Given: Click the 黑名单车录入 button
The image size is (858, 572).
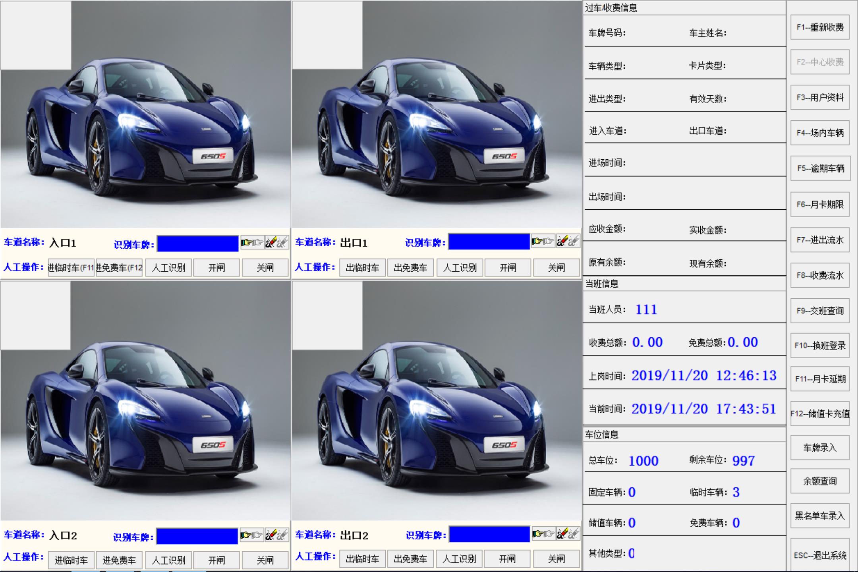Looking at the screenshot, I should [x=820, y=515].
